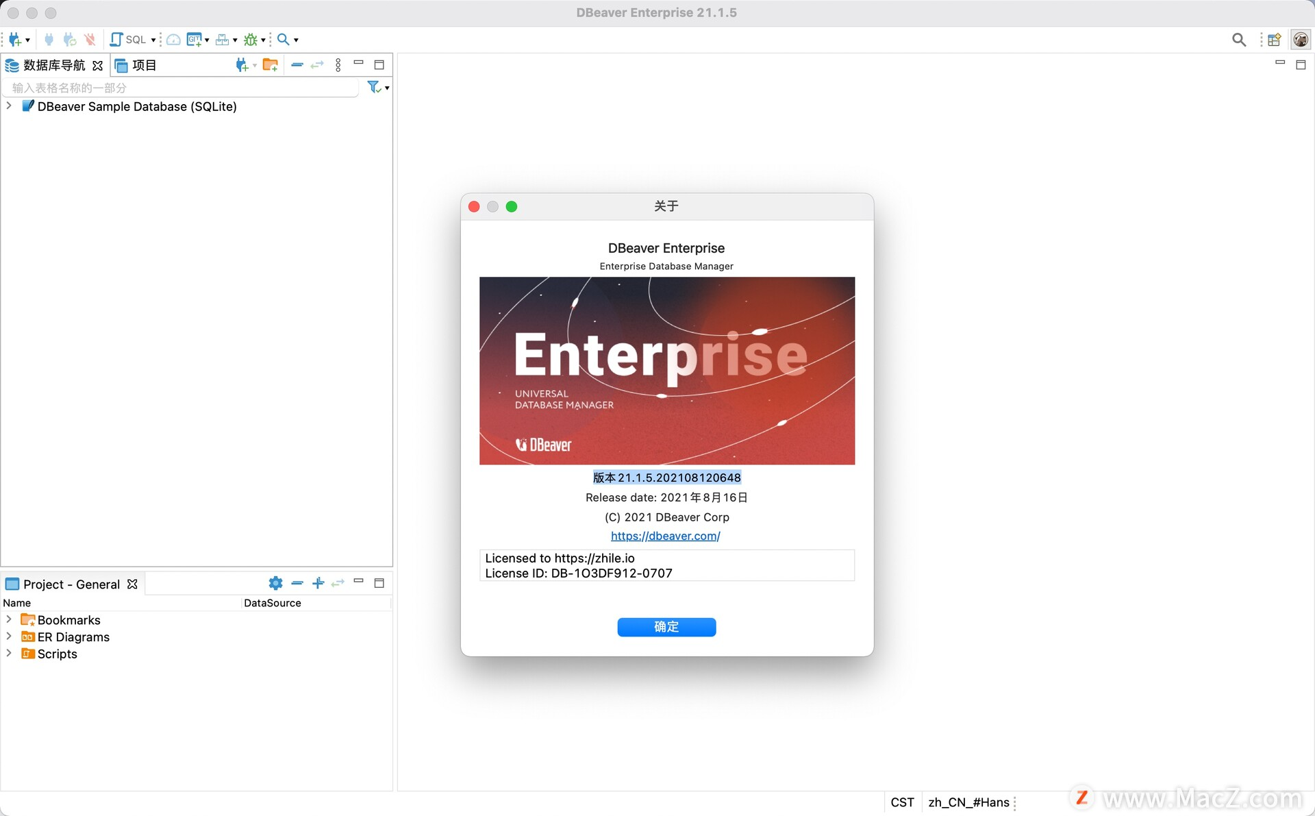This screenshot has width=1315, height=816.
Task: Create new folder in navigator panel
Action: (x=271, y=65)
